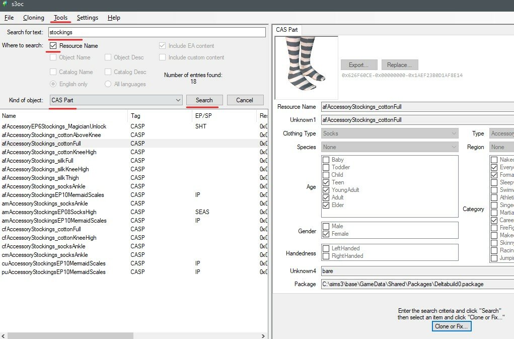Sort results by EP/SP column header

point(224,116)
